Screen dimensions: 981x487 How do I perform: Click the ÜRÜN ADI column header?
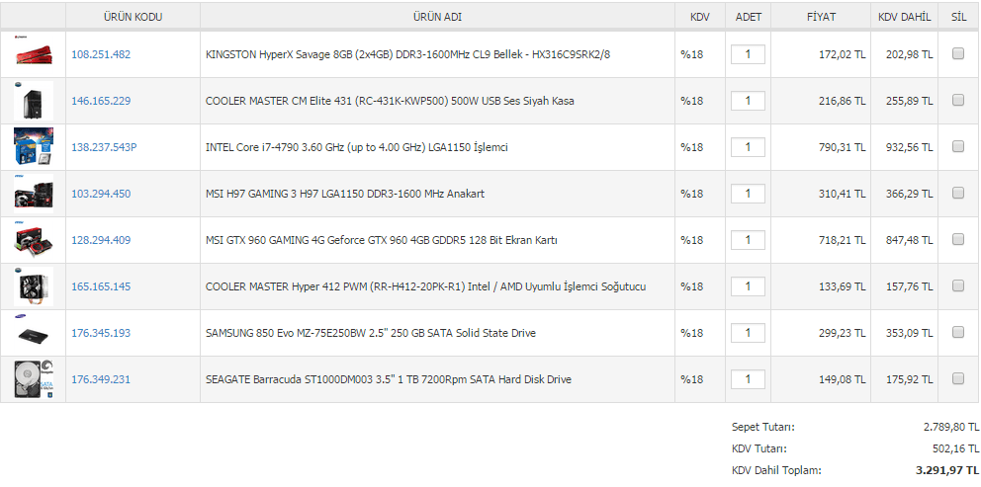(x=437, y=17)
